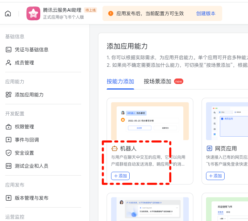Screen dimensions: 248x221
Task: Click the 安全设置 shield icon
Action: click(9, 153)
